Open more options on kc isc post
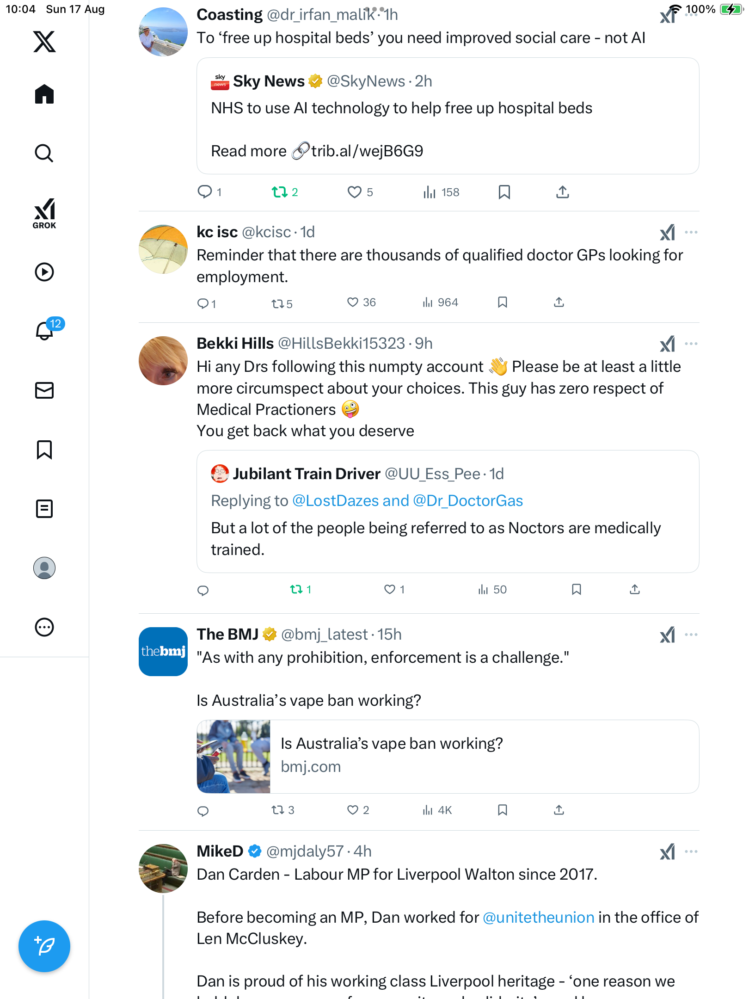This screenshot has height=999, width=749. coord(691,232)
